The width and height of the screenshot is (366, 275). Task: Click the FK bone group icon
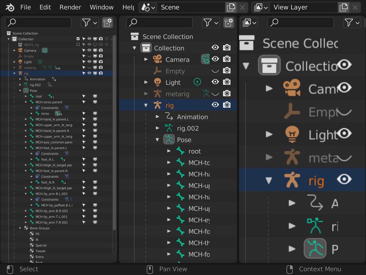coord(32,234)
